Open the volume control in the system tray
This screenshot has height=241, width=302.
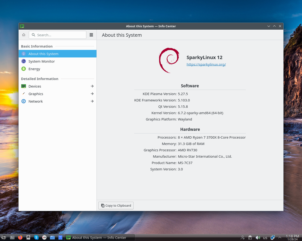pyautogui.click(x=258, y=237)
